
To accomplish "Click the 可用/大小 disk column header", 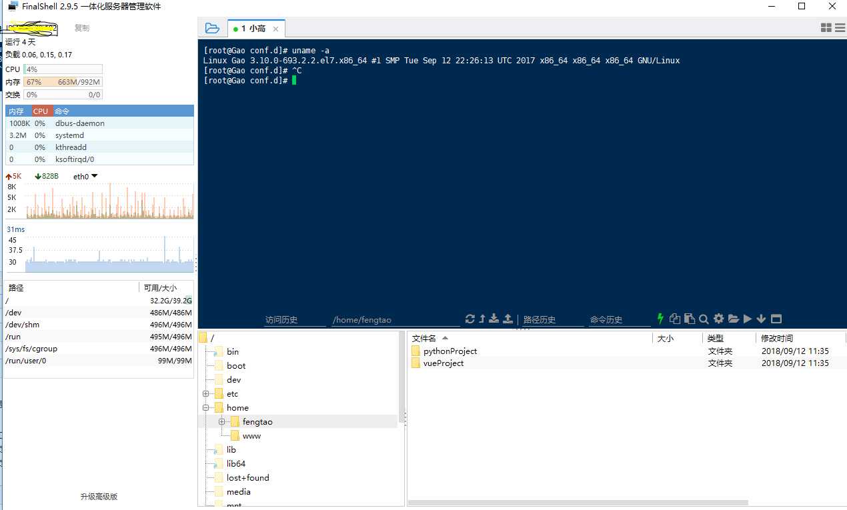I will pos(166,288).
